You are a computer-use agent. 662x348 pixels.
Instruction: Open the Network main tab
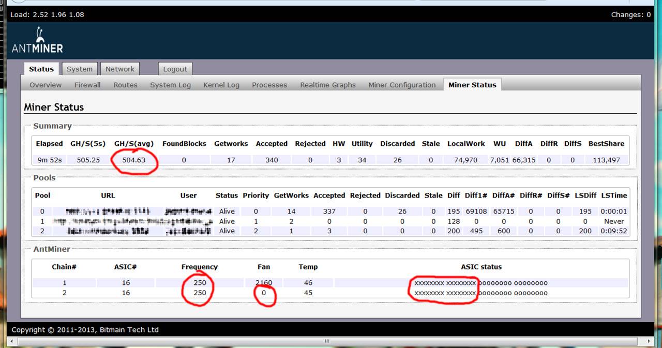[x=120, y=69]
